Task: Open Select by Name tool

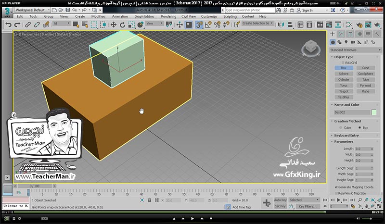Action: pyautogui.click(x=85, y=25)
